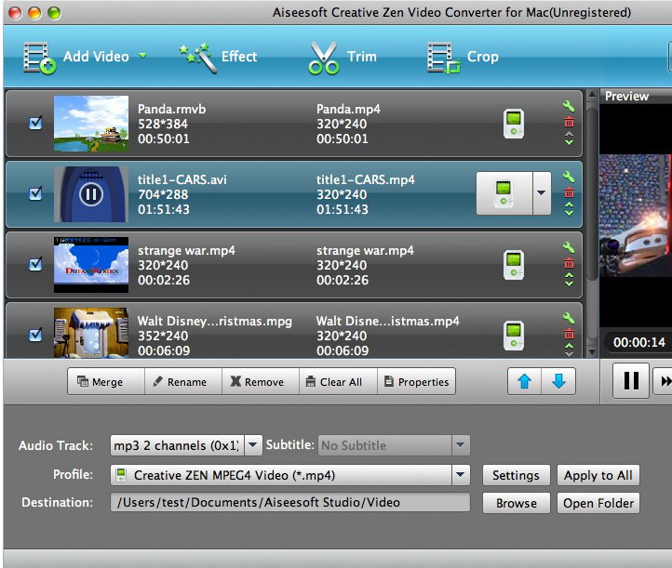Click the device profile icon for Panda.mp4

coord(514,124)
